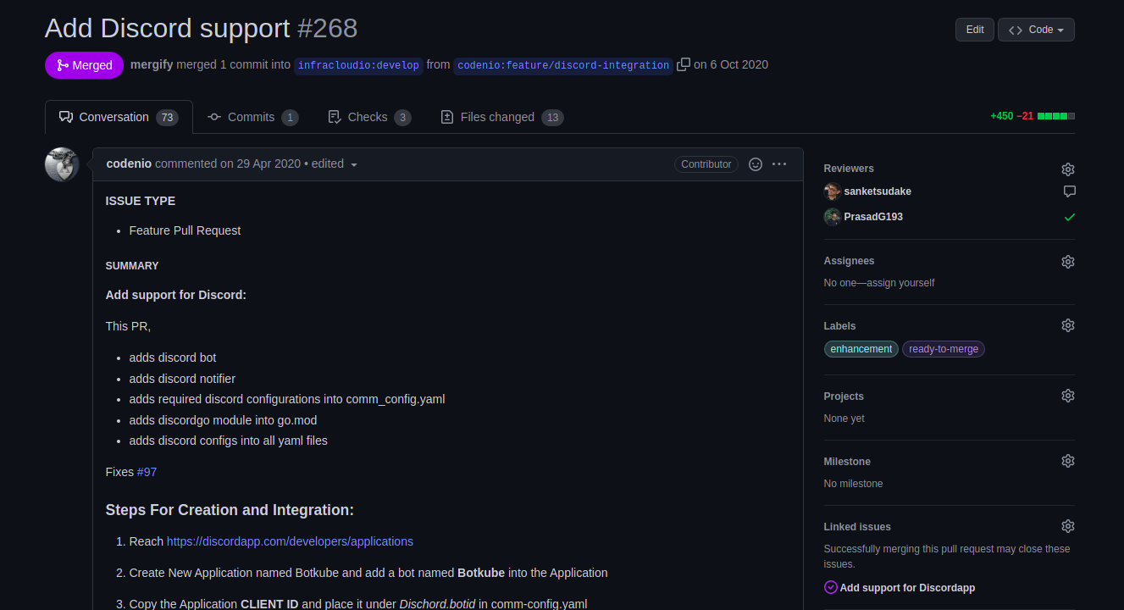The height and width of the screenshot is (610, 1124).
Task: Click the 'No milestone' text
Action: tap(854, 484)
